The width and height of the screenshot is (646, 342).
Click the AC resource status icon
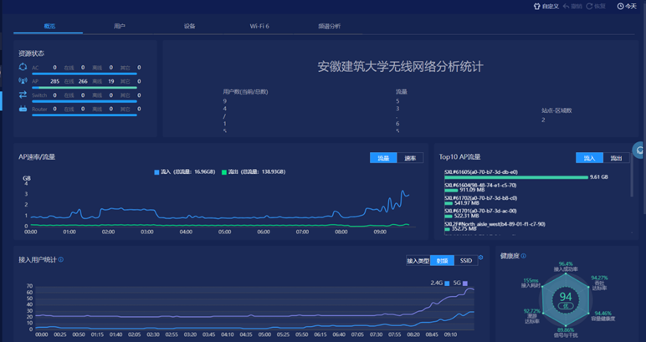pyautogui.click(x=23, y=67)
